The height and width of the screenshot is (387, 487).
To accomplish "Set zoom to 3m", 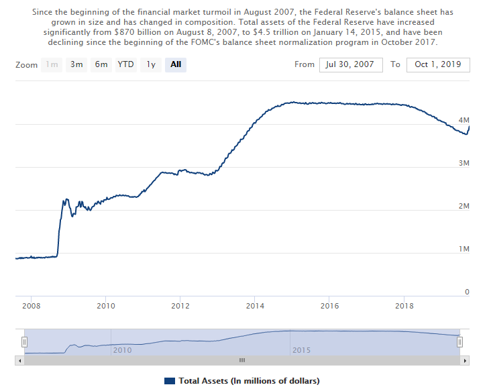I will point(76,64).
